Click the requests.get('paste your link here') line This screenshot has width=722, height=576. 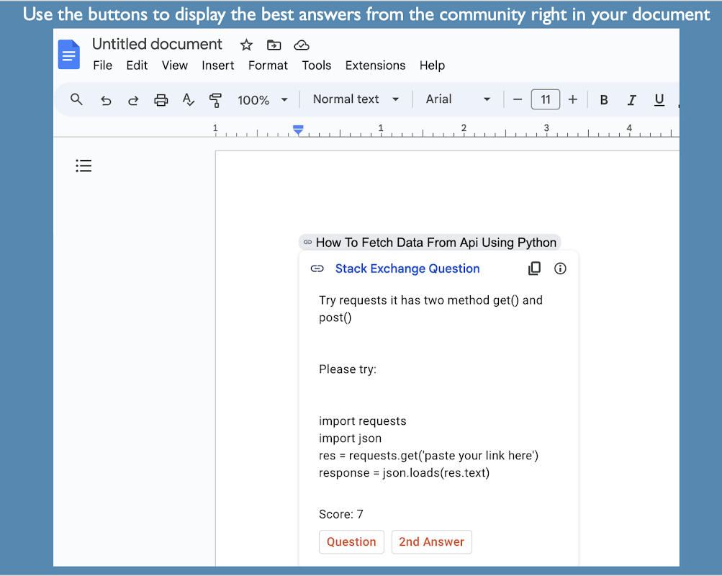pyautogui.click(x=429, y=455)
